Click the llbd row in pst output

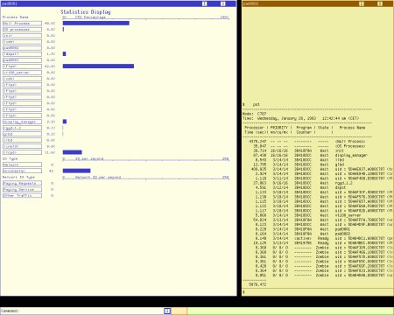point(299,160)
